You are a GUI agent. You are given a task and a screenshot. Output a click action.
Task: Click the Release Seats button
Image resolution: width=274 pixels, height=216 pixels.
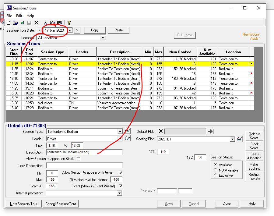point(254,136)
